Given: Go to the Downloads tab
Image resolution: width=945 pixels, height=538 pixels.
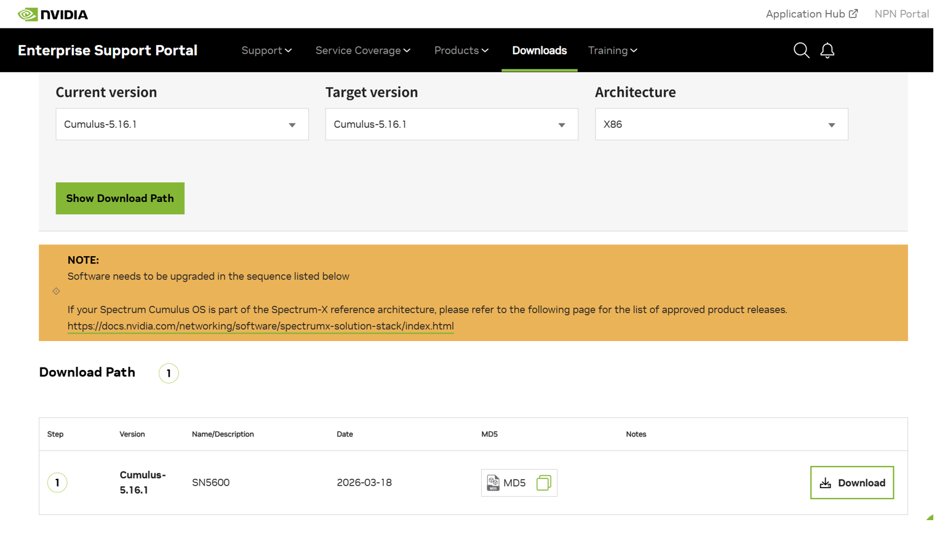Looking at the screenshot, I should click(x=540, y=50).
